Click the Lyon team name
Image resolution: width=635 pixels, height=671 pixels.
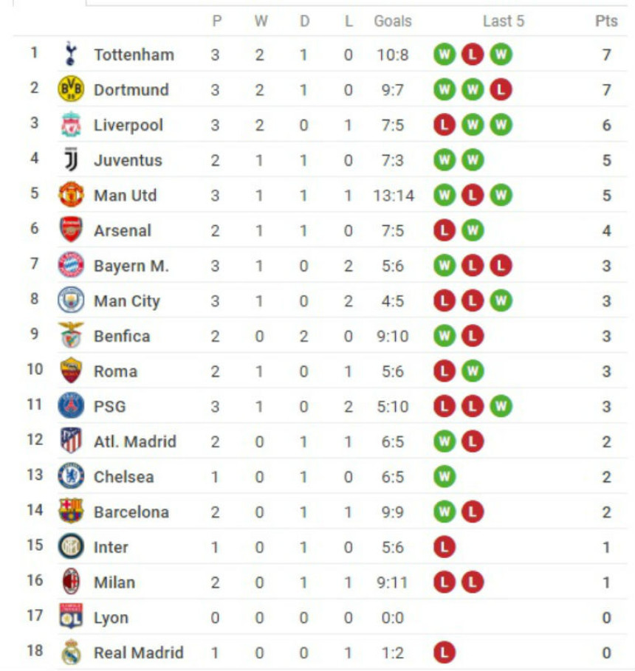111,618
